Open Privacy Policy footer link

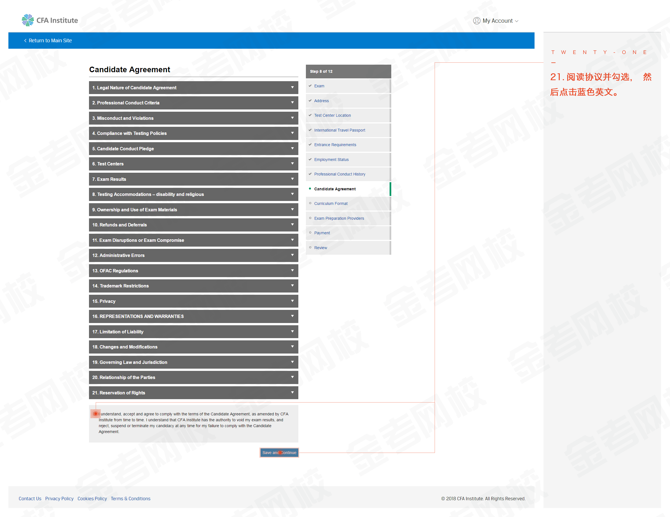tap(59, 499)
